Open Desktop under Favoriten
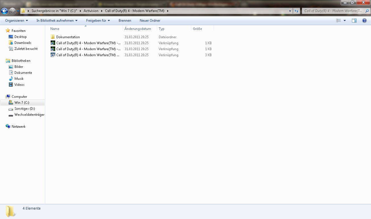The height and width of the screenshot is (219, 371). [x=20, y=37]
